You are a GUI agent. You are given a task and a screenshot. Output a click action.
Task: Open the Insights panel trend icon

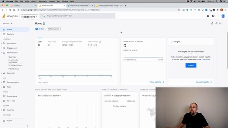tap(221, 23)
